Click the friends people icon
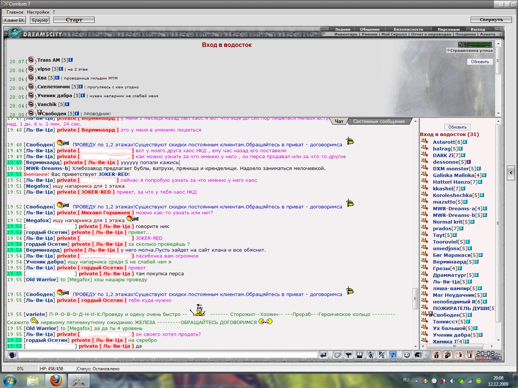 pyautogui.click(x=459, y=355)
